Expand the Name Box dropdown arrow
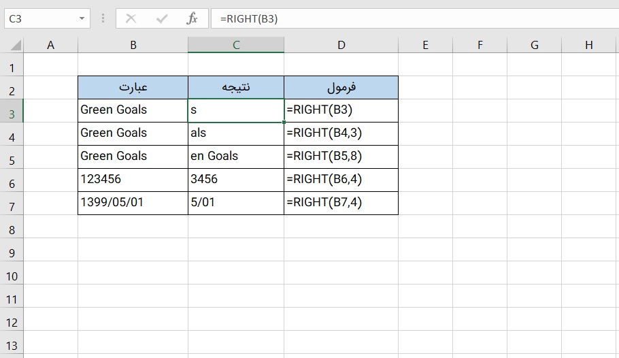This screenshot has width=619, height=358. [x=82, y=19]
